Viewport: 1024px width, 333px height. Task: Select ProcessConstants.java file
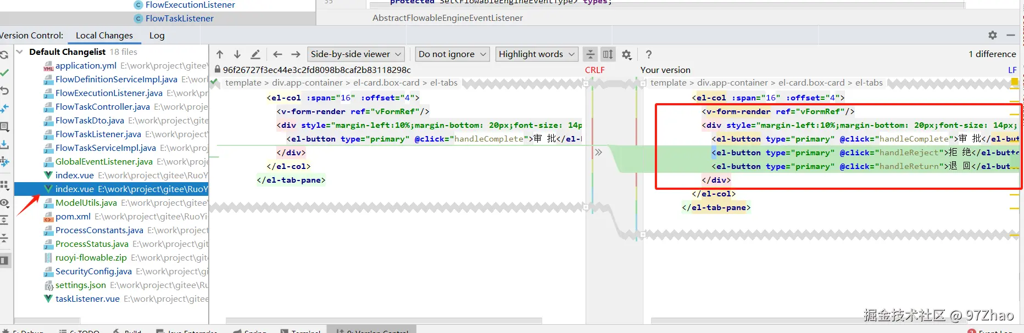click(x=112, y=230)
